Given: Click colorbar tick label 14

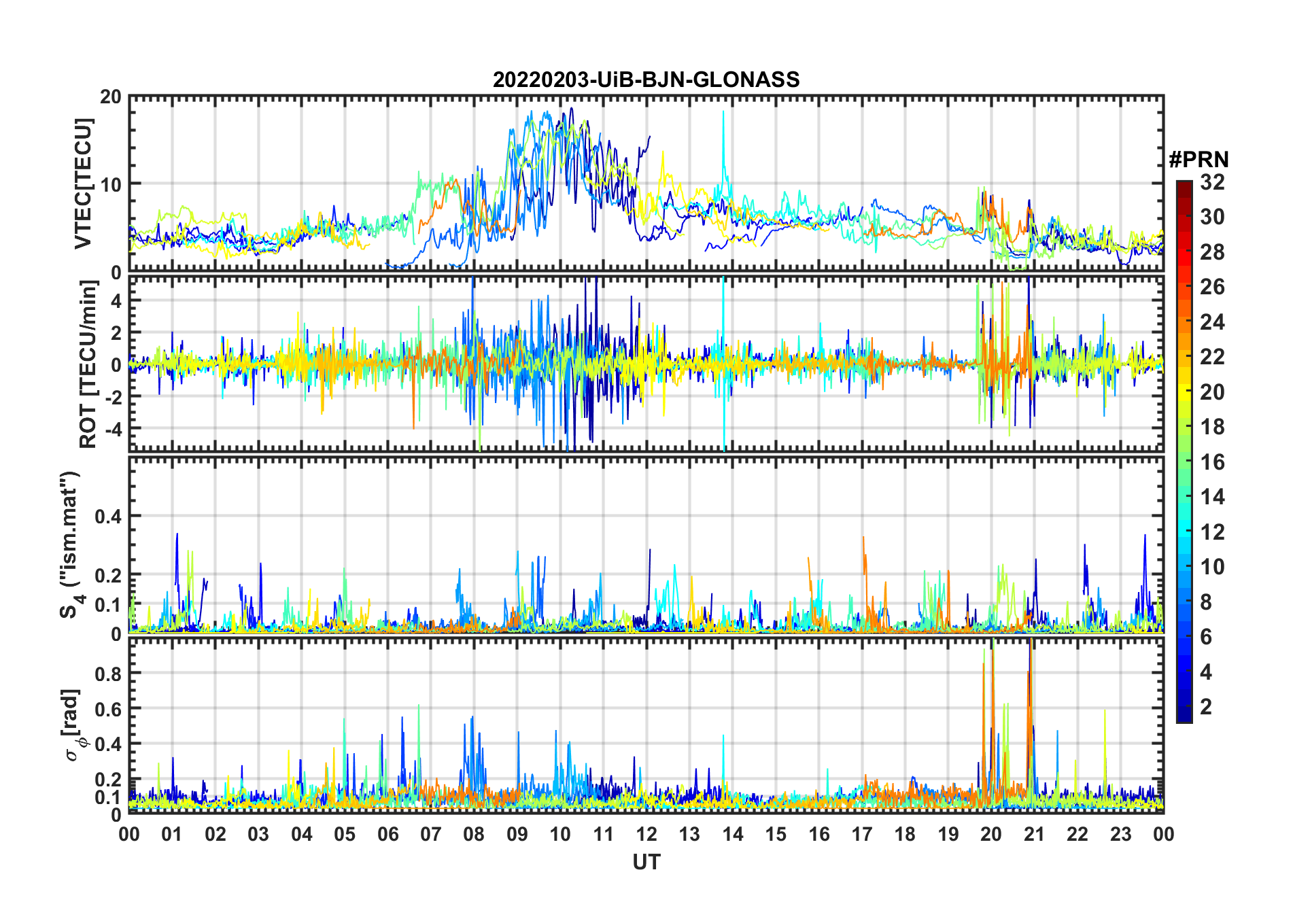Looking at the screenshot, I should pyautogui.click(x=1212, y=497).
